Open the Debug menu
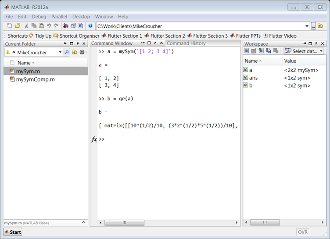Viewport: 330px width, 239px height. point(39,17)
